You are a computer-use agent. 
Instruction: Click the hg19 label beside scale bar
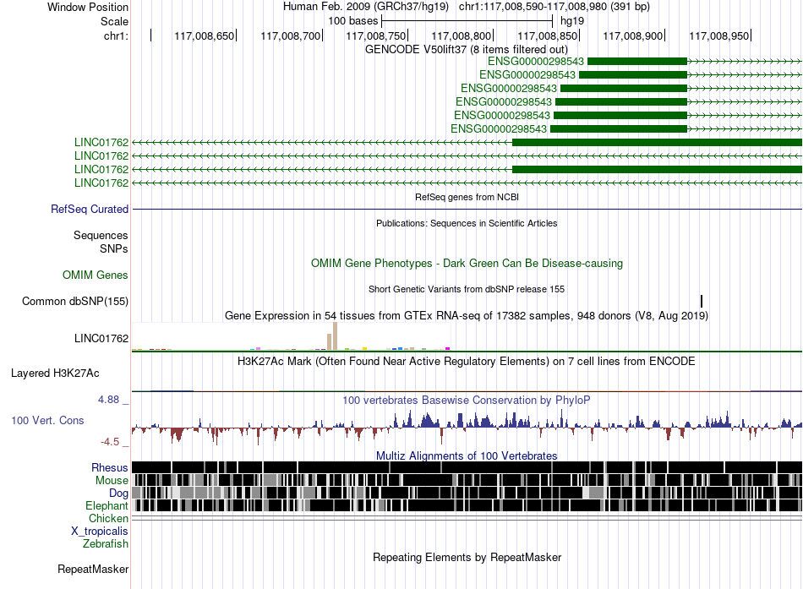572,21
